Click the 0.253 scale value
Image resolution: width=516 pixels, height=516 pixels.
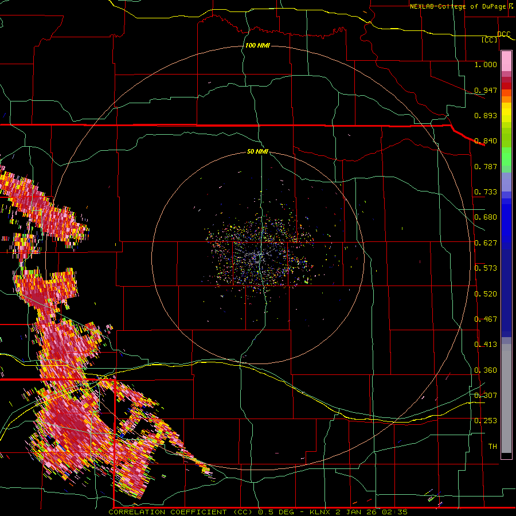tap(486, 421)
